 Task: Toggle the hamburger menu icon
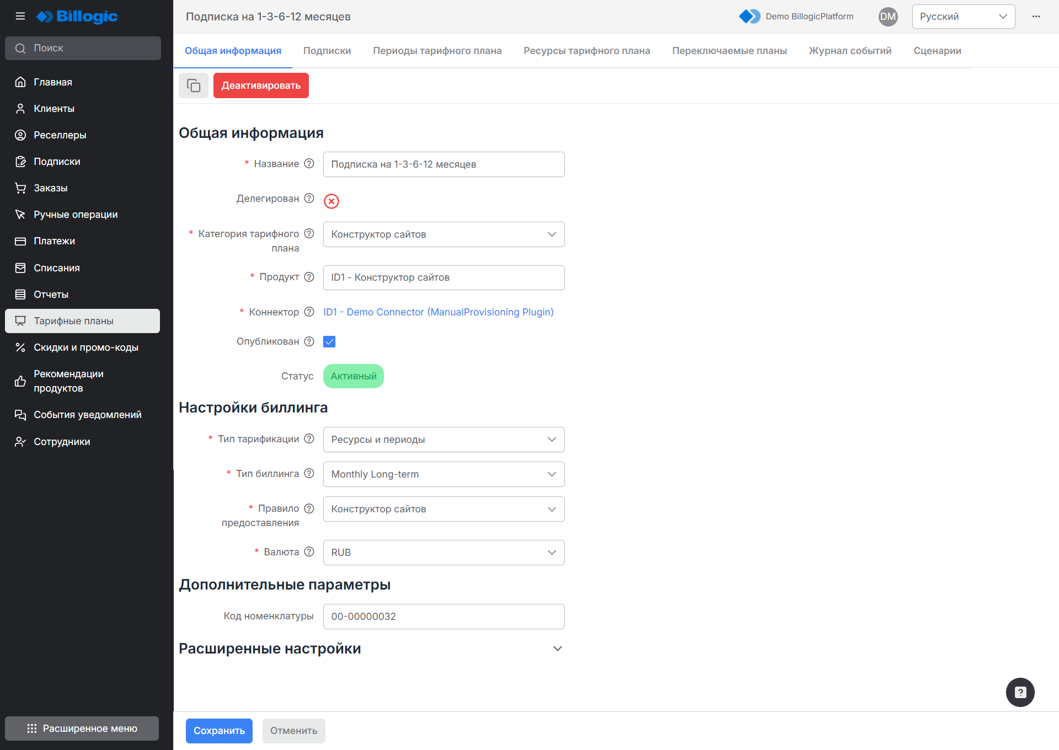(20, 16)
